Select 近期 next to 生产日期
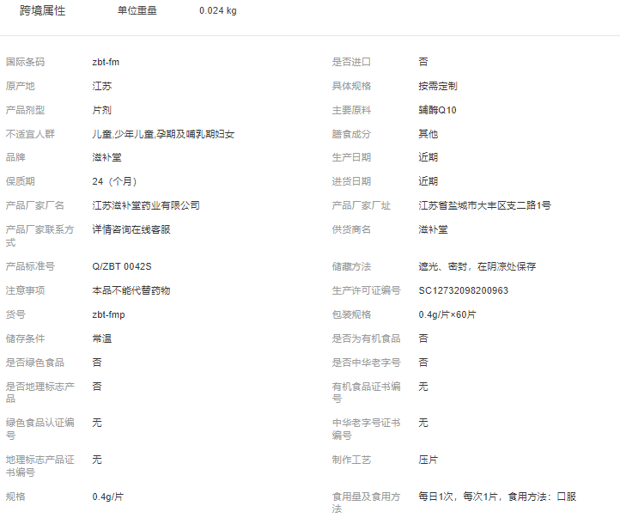 point(429,157)
